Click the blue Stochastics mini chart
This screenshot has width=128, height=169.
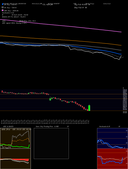pos(112,138)
